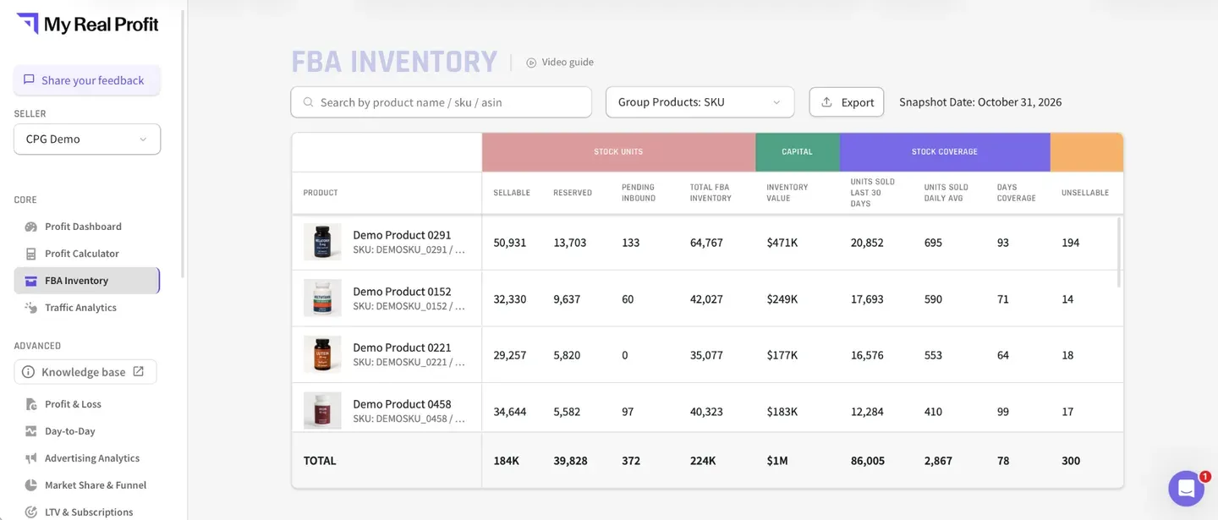The width and height of the screenshot is (1218, 520).
Task: Open the Group Products: SKU dropdown
Action: pyautogui.click(x=700, y=102)
